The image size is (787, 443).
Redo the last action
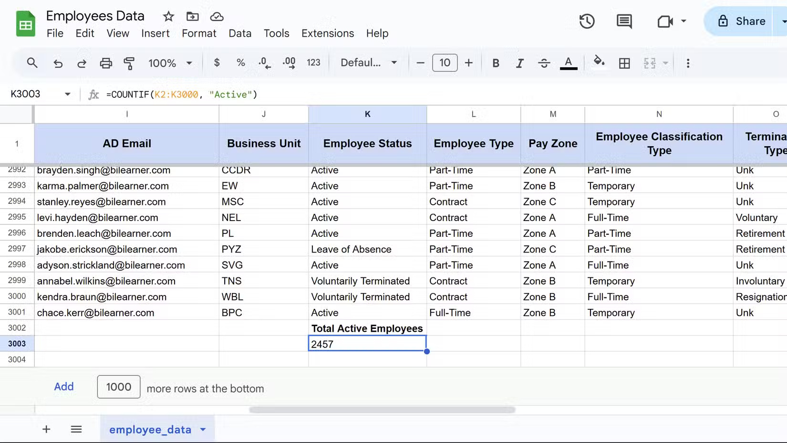point(82,63)
